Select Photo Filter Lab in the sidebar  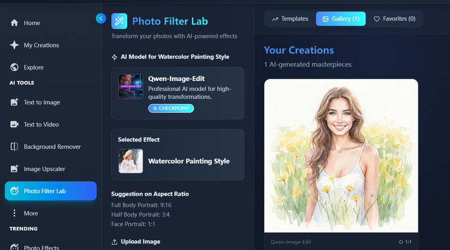51,191
